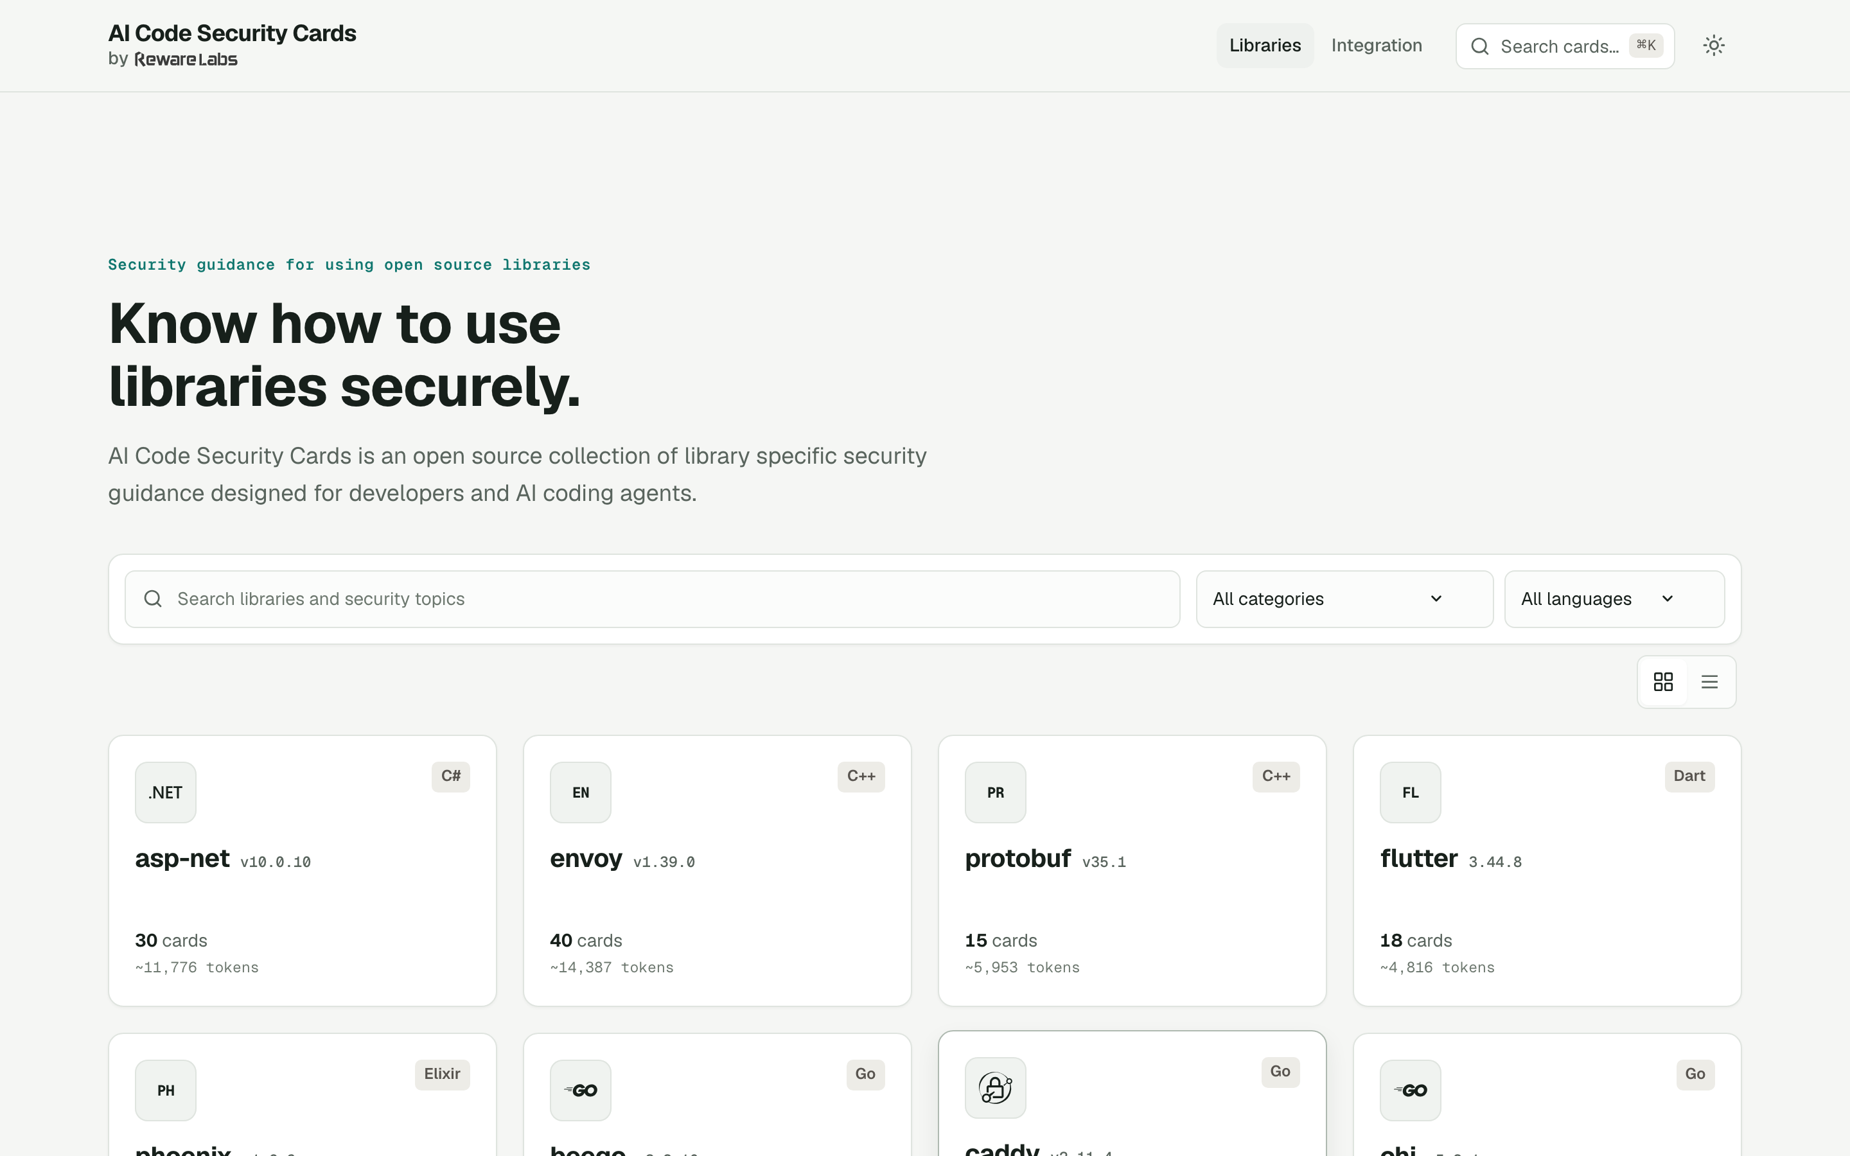Viewport: 1850px width, 1156px height.
Task: Toggle the light/dark theme sun icon
Action: [x=1713, y=46]
